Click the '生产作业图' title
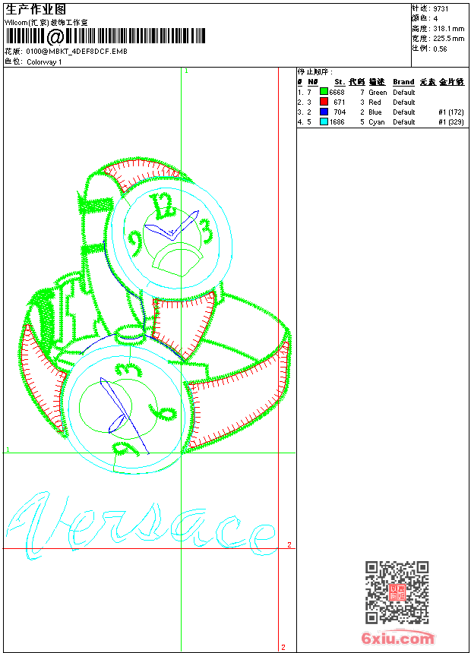Image resolution: width=471 pixels, height=653 pixels. pos(36,10)
